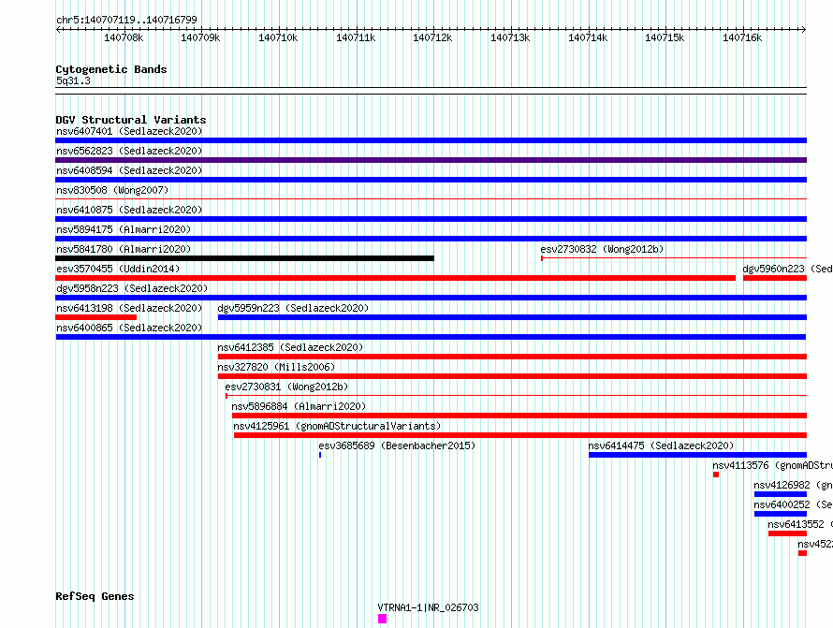833x628 pixels.
Task: Select the 5q31.3 cytogenetic band label
Action: (x=73, y=80)
